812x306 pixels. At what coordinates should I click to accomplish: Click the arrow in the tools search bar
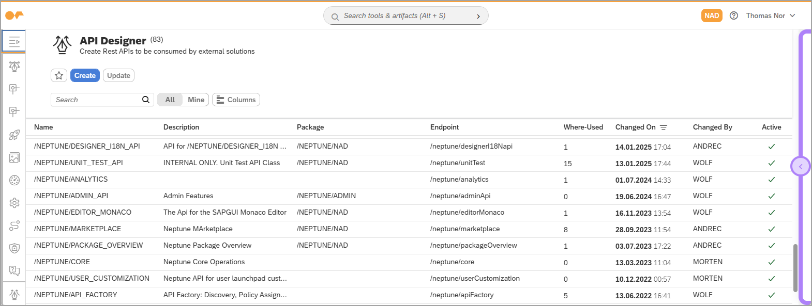pos(478,17)
